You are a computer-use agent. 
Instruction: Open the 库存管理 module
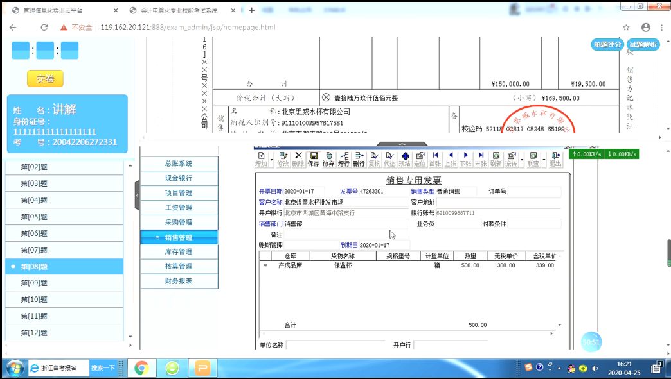pos(179,252)
